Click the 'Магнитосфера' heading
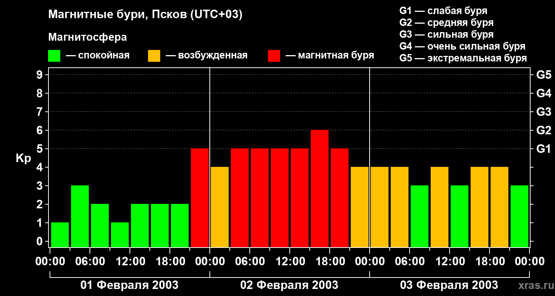This screenshot has width=555, height=296. point(87,37)
